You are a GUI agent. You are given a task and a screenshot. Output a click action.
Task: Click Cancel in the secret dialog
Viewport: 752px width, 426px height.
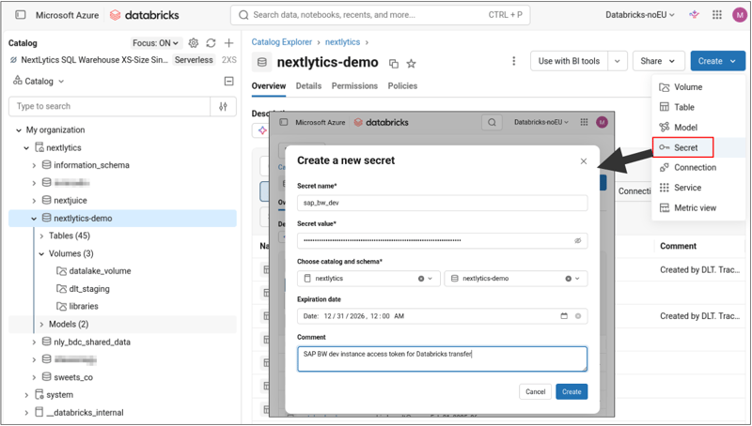(535, 391)
